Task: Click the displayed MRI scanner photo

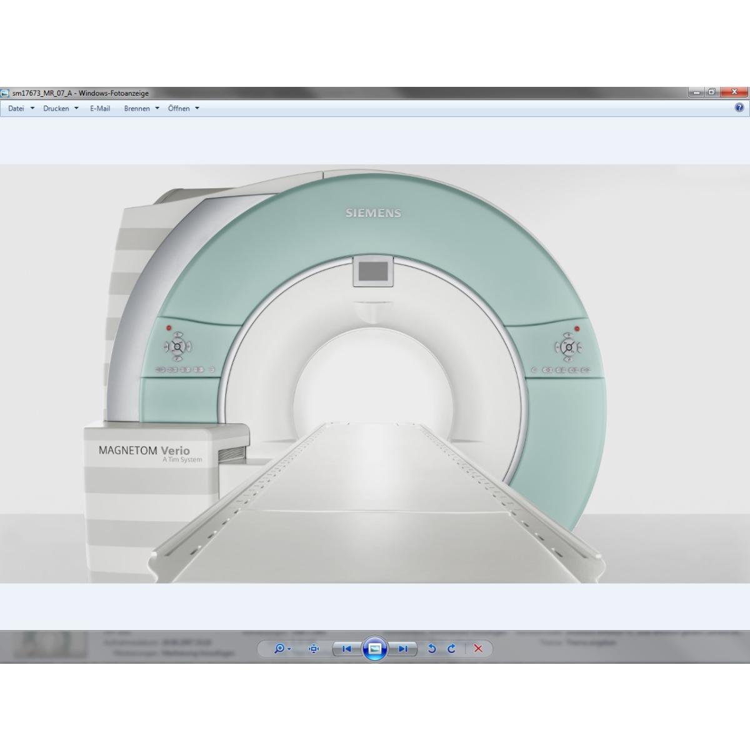Action: [x=375, y=374]
